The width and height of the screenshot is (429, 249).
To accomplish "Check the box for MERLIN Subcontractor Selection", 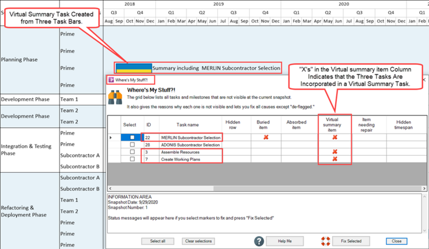I will point(132,137).
